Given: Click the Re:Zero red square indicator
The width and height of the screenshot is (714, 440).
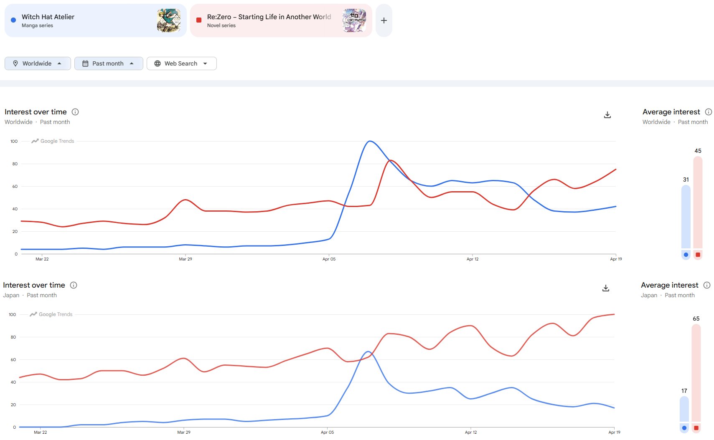Looking at the screenshot, I should pyautogui.click(x=199, y=20).
